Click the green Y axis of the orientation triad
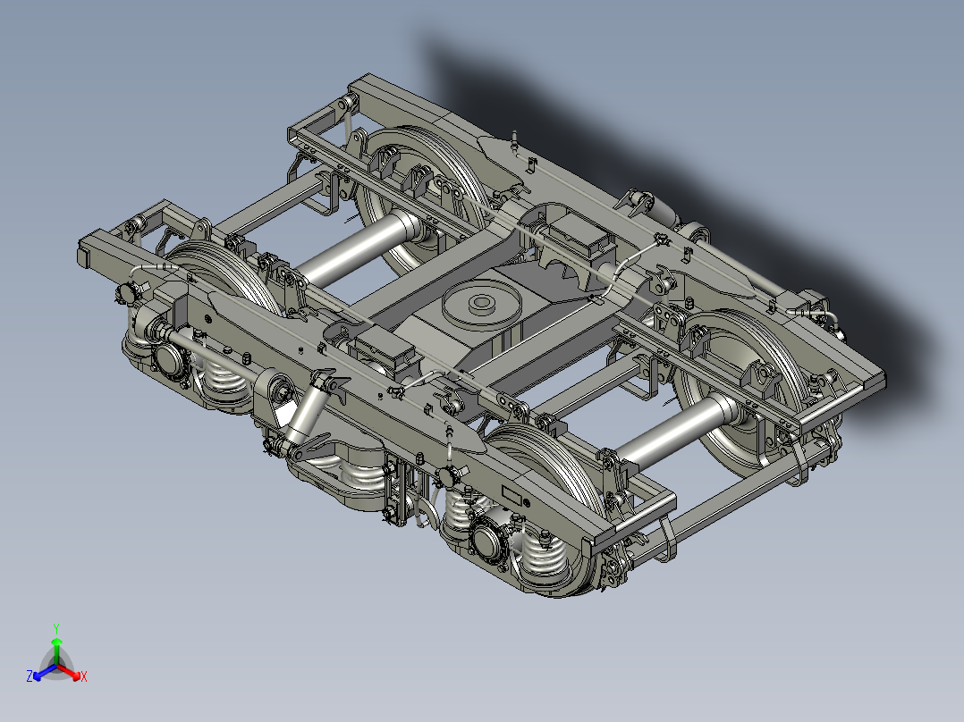The height and width of the screenshot is (722, 964). 56,651
